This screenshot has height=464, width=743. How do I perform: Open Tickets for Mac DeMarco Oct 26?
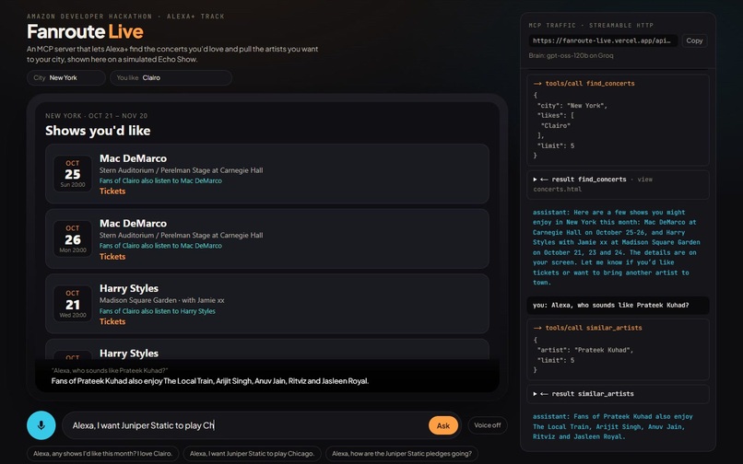112,257
